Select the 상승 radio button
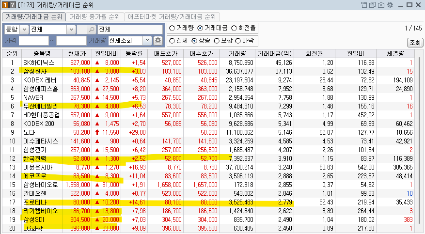The image size is (425, 234). pos(194,41)
